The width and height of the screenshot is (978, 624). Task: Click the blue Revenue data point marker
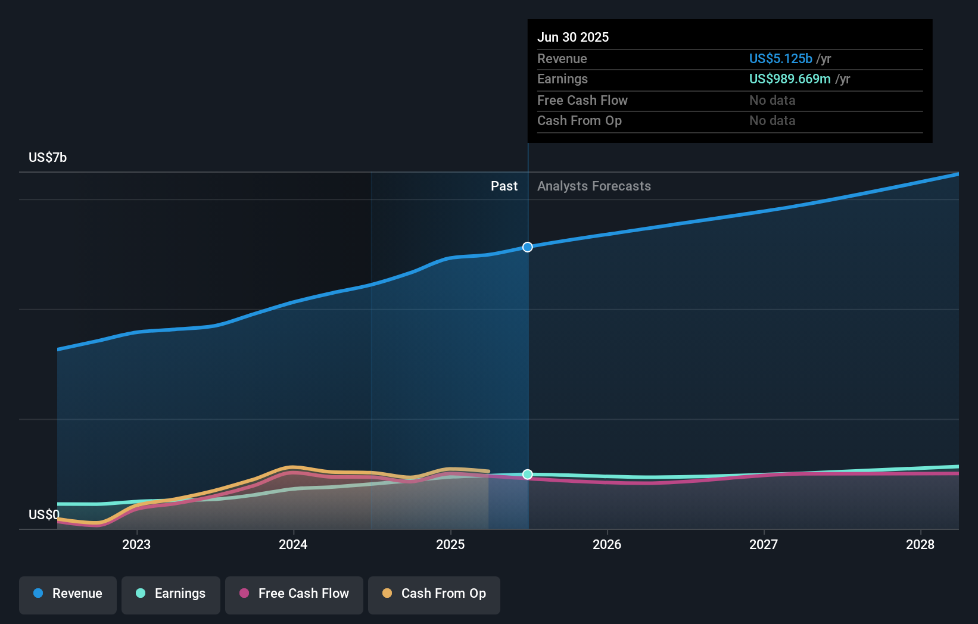(x=528, y=247)
